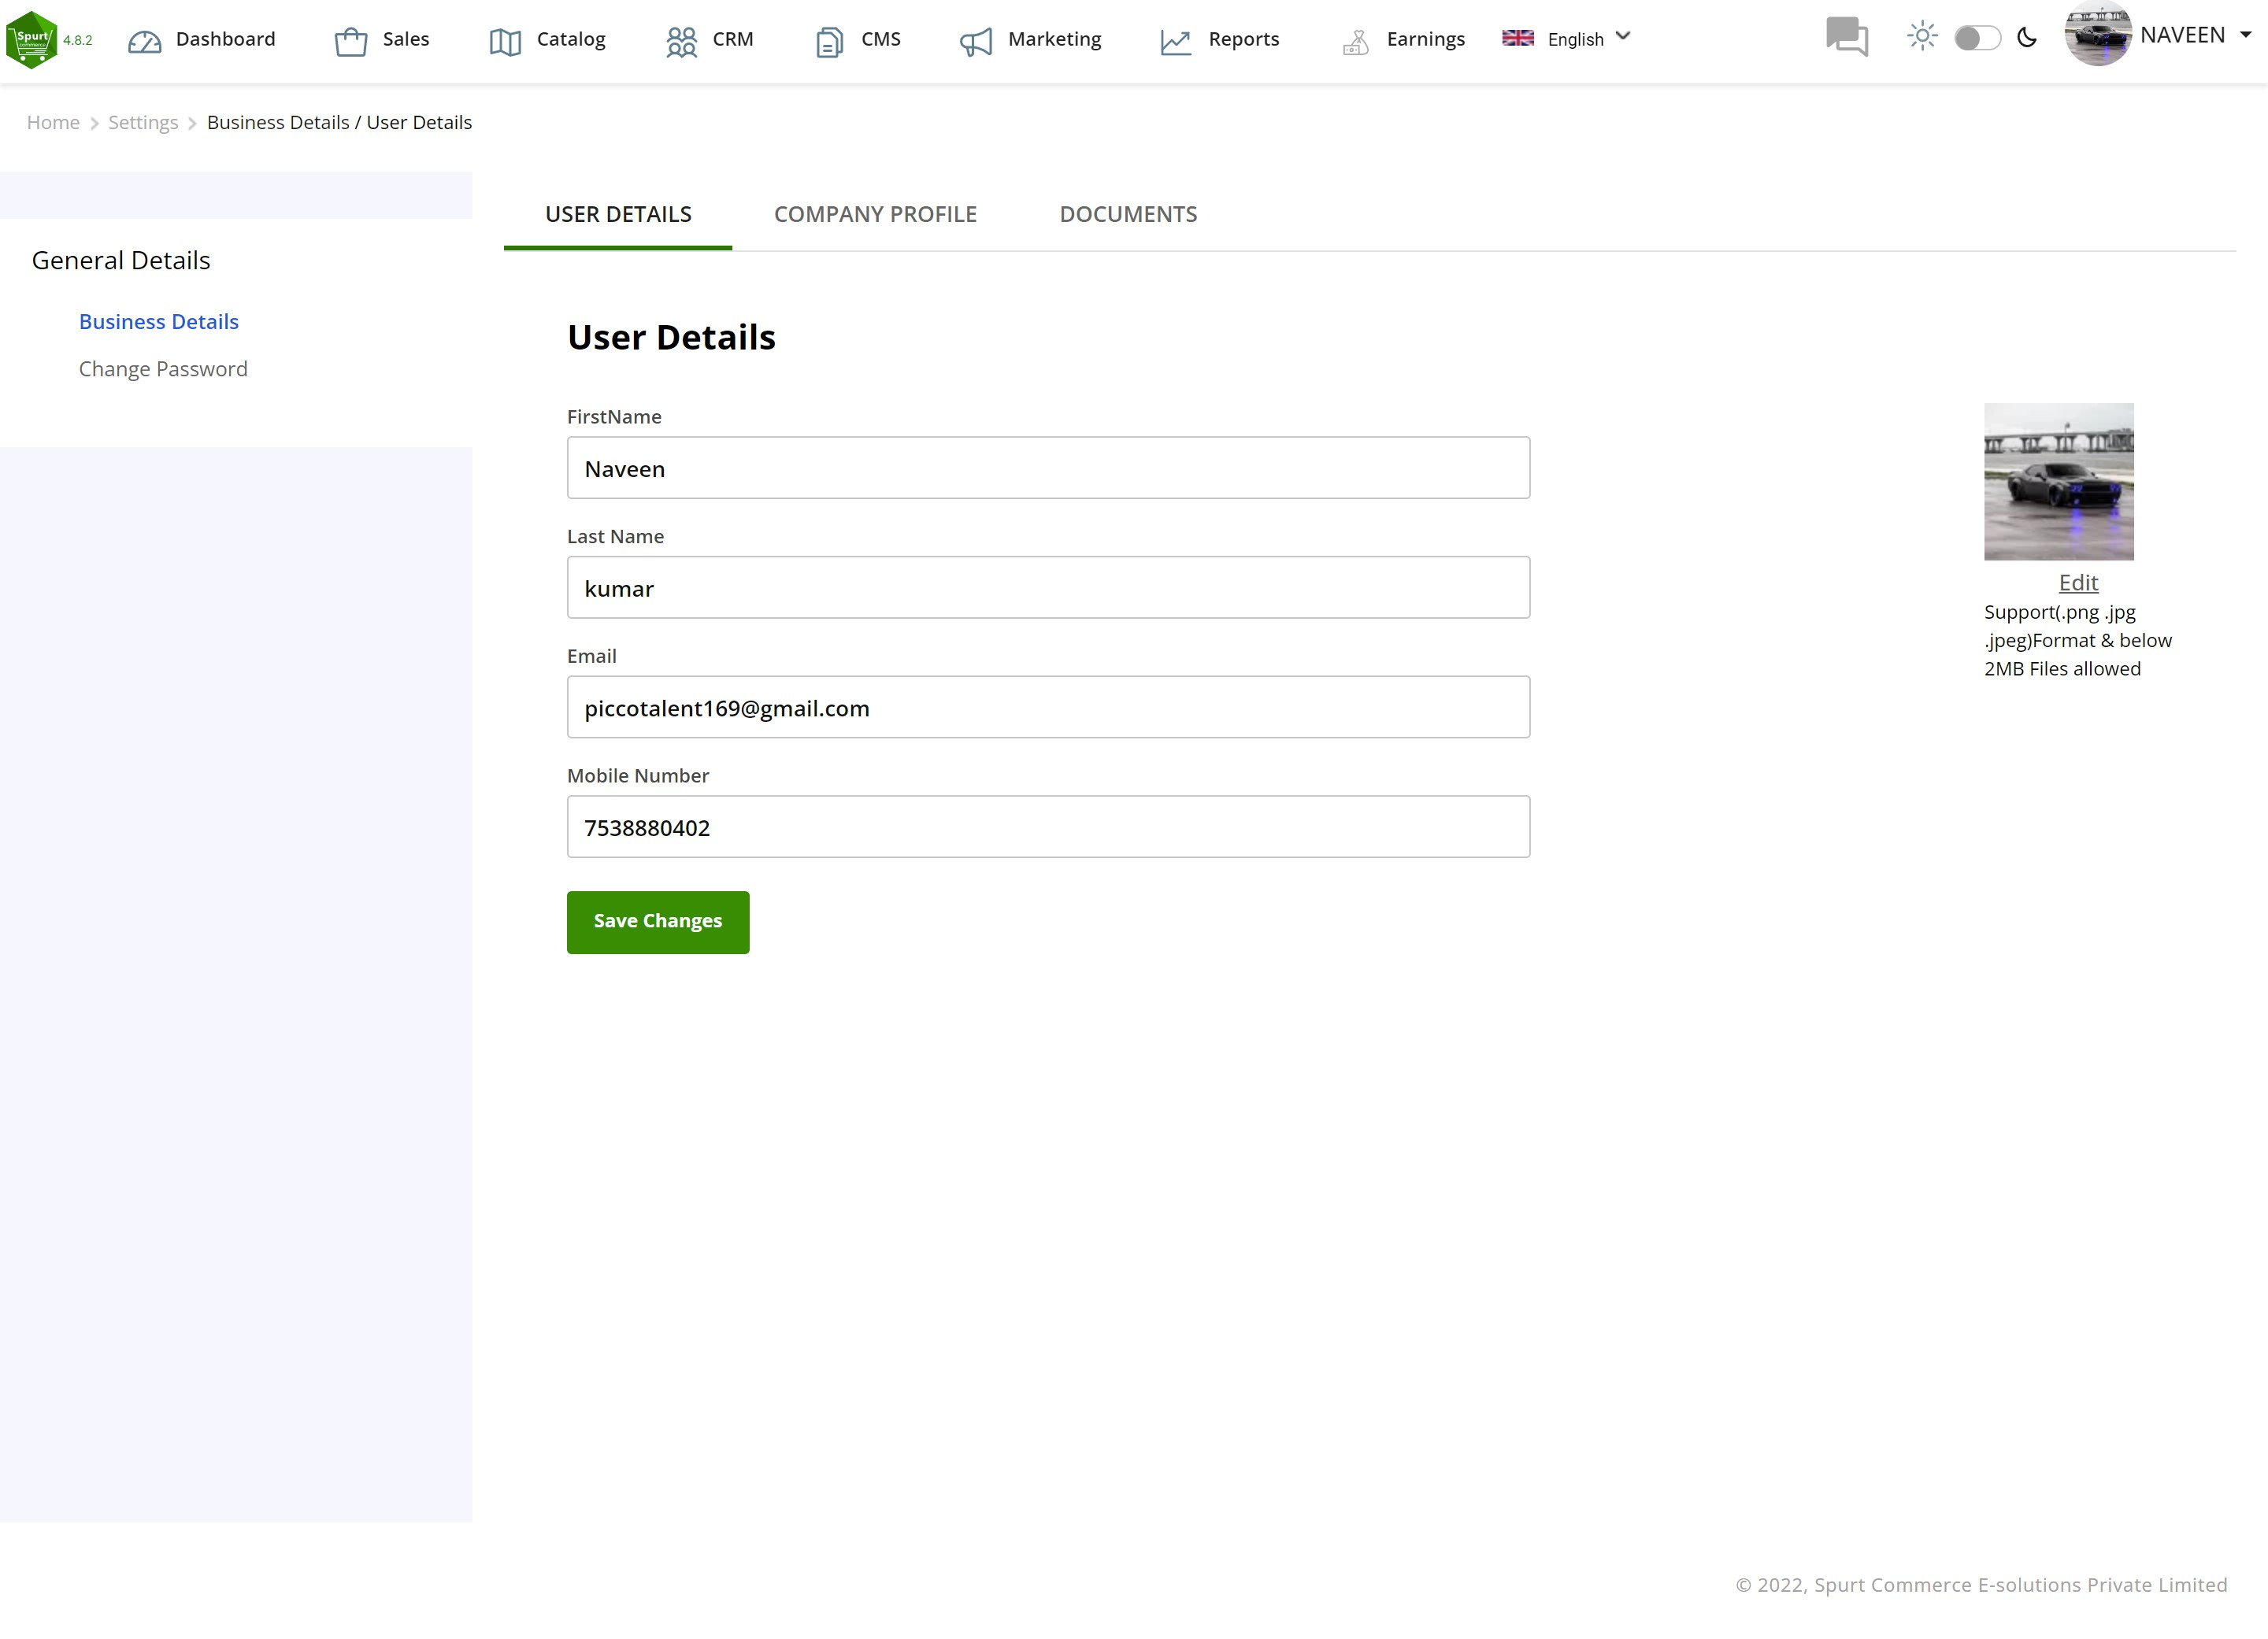Click Business Details / User Details breadcrumb
The image size is (2268, 1639).
tap(339, 122)
